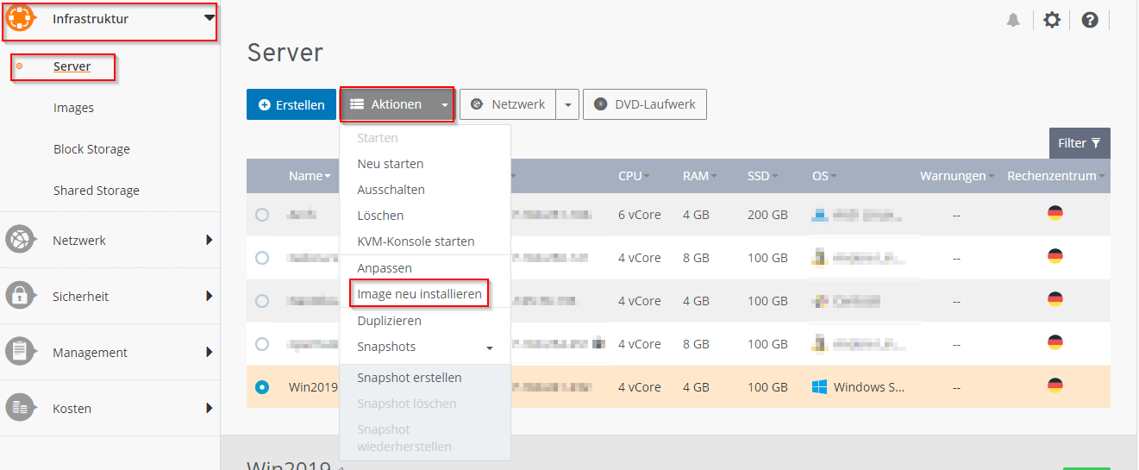Viewport: 1139px width, 470px height.
Task: Open the Aktionen dropdown menu
Action: coord(397,104)
